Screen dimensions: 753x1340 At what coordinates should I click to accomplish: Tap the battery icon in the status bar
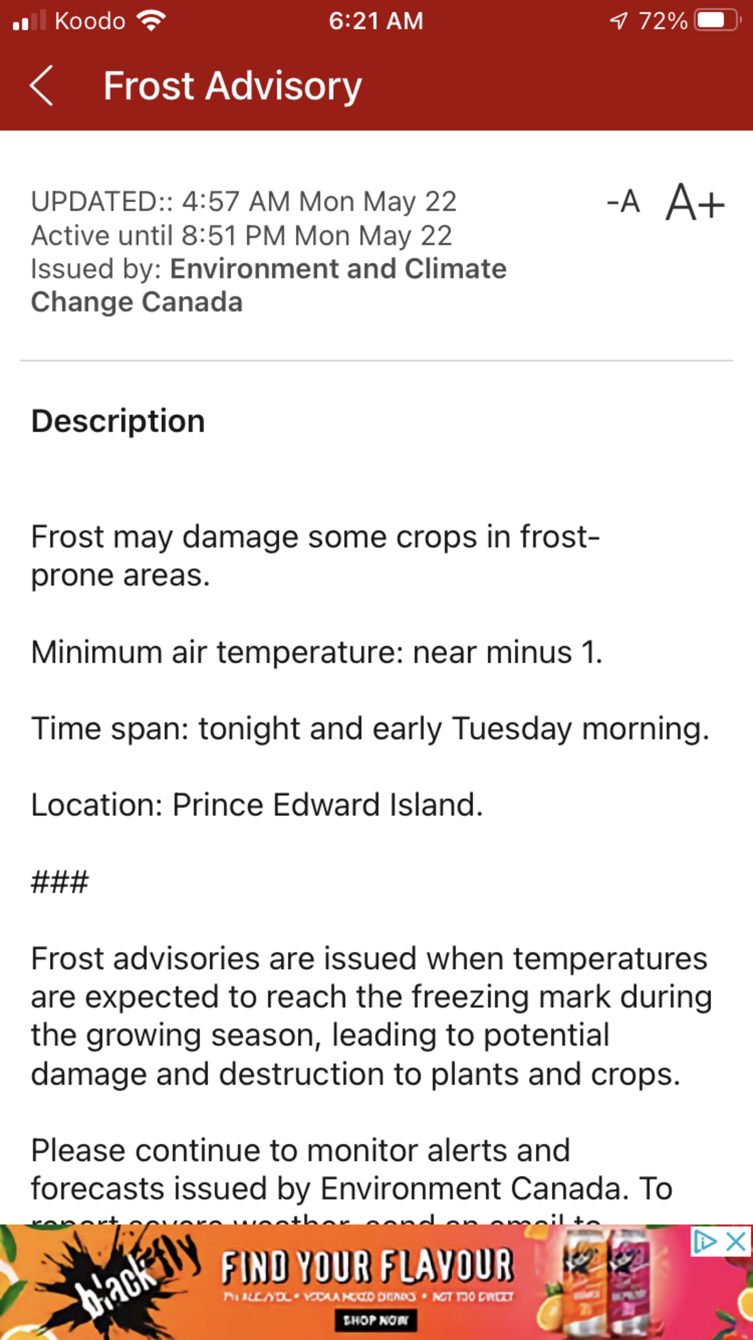pos(717,21)
